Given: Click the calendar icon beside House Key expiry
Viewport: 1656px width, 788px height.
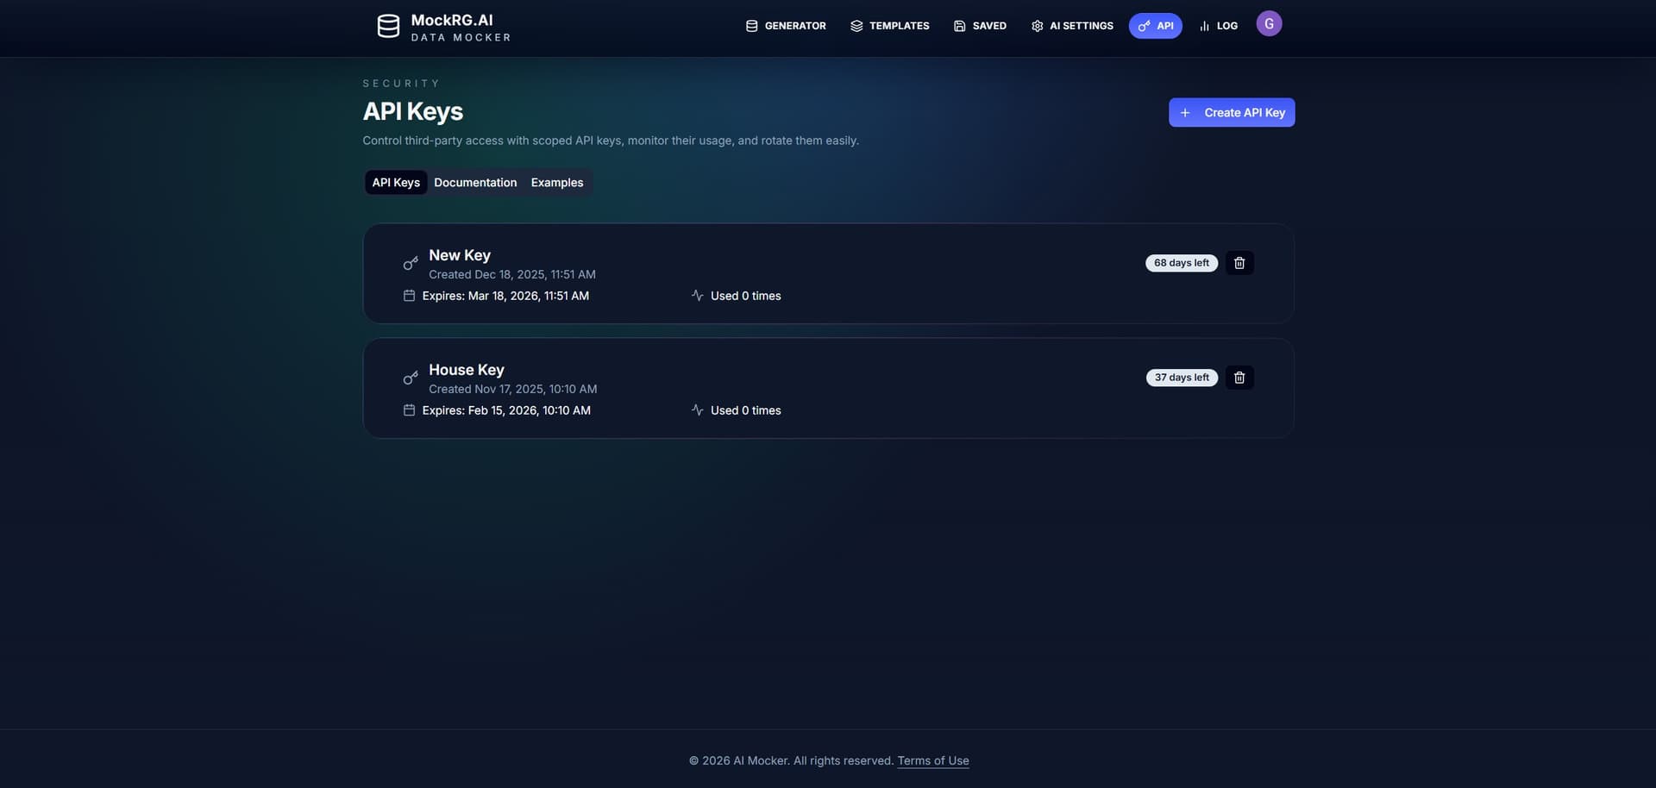Looking at the screenshot, I should (409, 410).
